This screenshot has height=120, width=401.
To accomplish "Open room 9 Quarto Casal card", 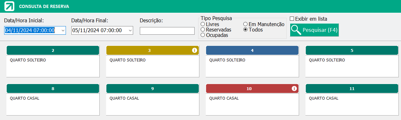I will tap(153, 104).
